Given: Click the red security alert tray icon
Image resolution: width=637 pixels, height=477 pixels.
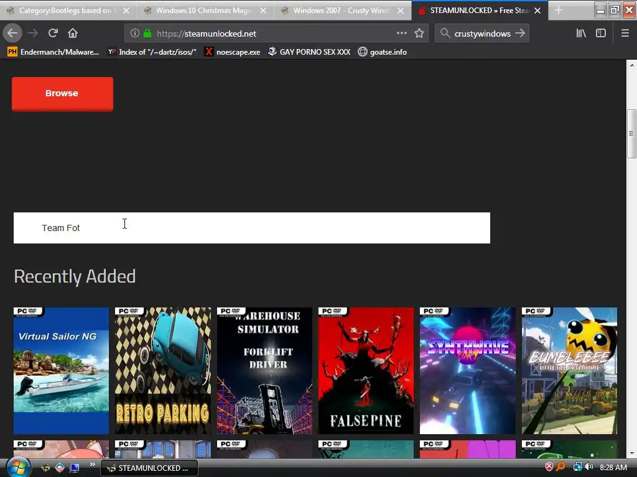Looking at the screenshot, I should (549, 467).
